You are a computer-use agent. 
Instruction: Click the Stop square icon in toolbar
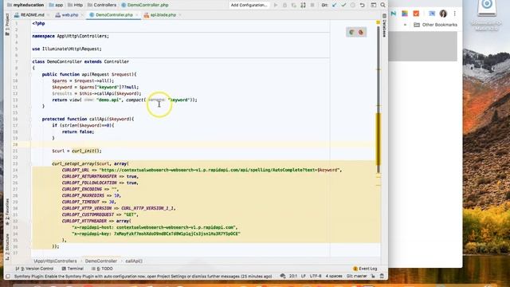point(312,6)
